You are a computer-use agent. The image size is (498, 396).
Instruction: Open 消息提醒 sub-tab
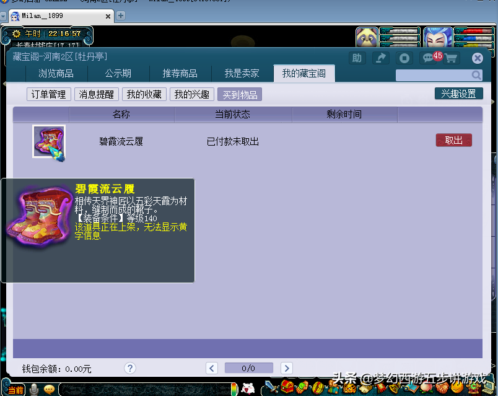click(x=96, y=94)
